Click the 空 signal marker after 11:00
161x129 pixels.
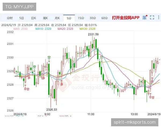click(x=101, y=58)
